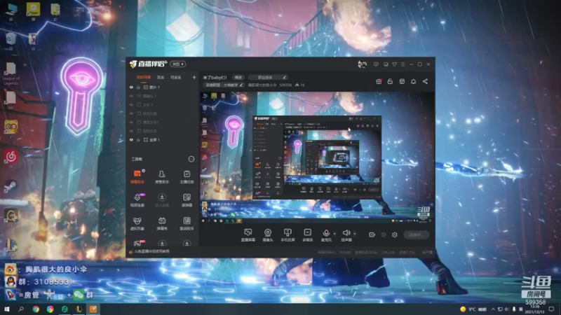The image size is (561, 315).
Task: Open the 斗鱼直播伴侣使用教程 tutorial link
Action: point(151,251)
